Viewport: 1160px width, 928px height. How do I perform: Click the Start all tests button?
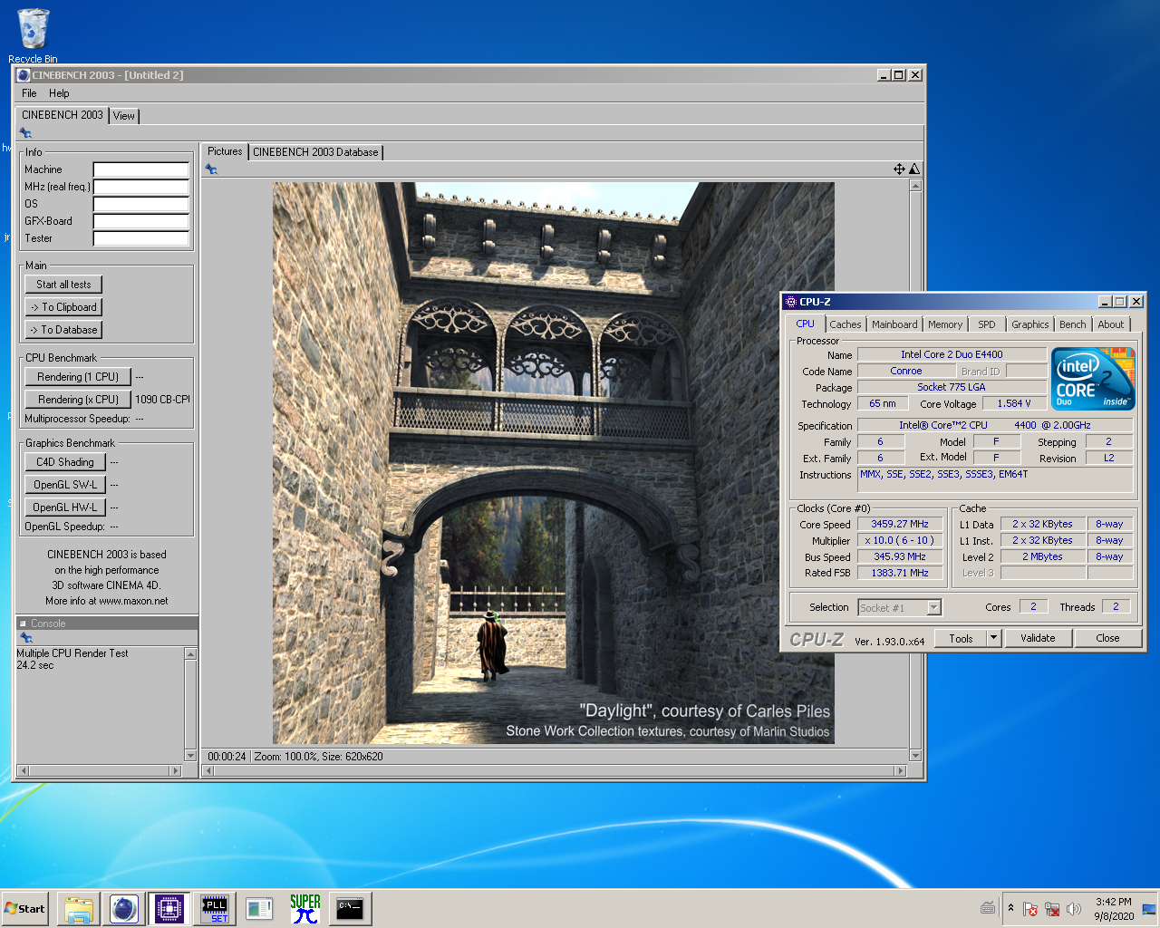tap(63, 285)
